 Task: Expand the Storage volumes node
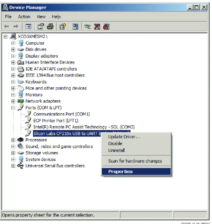[x=13, y=153]
